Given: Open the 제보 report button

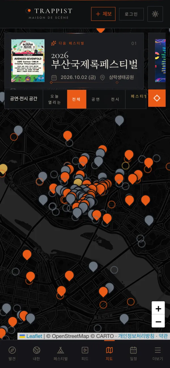Looking at the screenshot, I should (x=103, y=14).
